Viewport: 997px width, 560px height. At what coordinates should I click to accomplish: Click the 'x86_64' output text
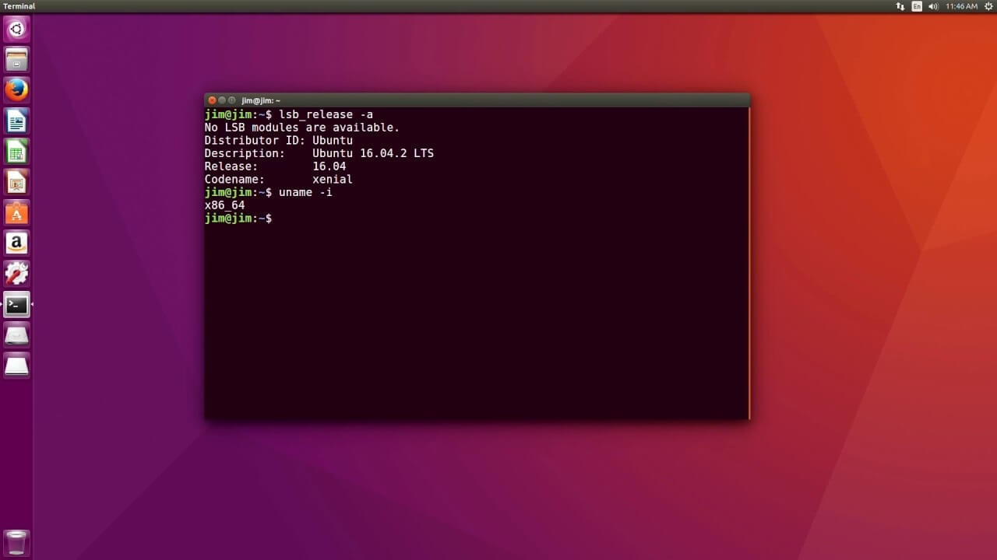[x=224, y=205]
